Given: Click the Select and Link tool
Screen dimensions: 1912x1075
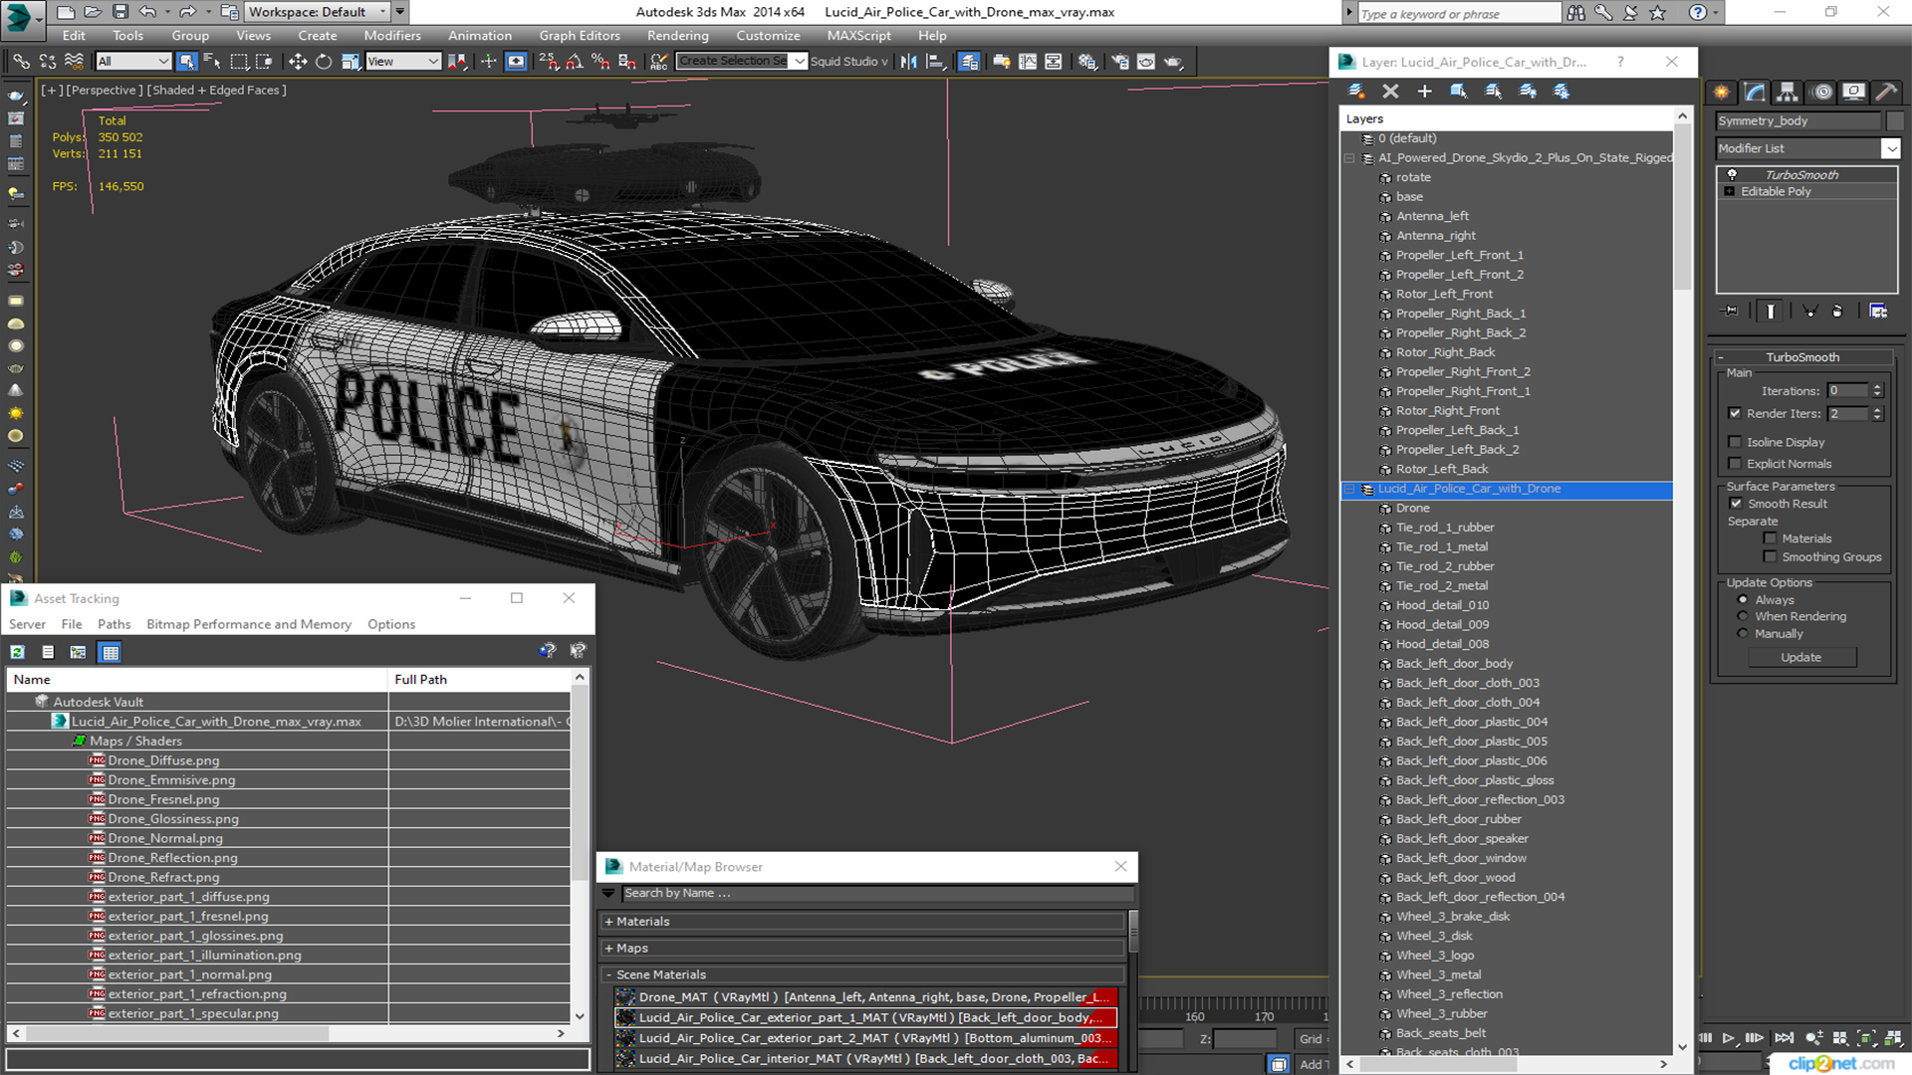Looking at the screenshot, I should click(21, 62).
